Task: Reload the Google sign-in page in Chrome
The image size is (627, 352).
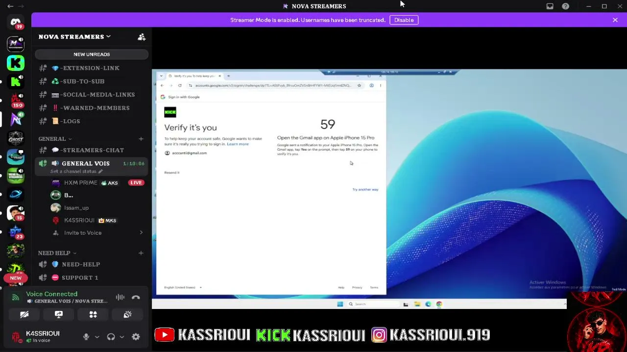Action: [x=180, y=86]
